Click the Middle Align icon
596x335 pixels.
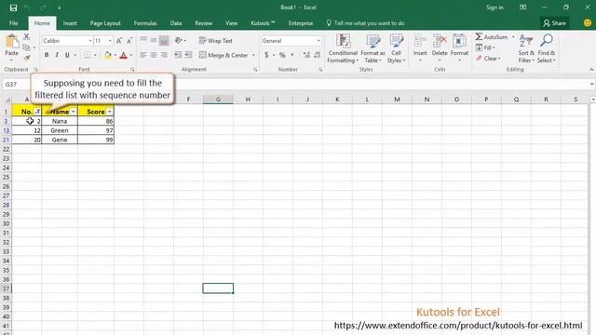(154, 40)
